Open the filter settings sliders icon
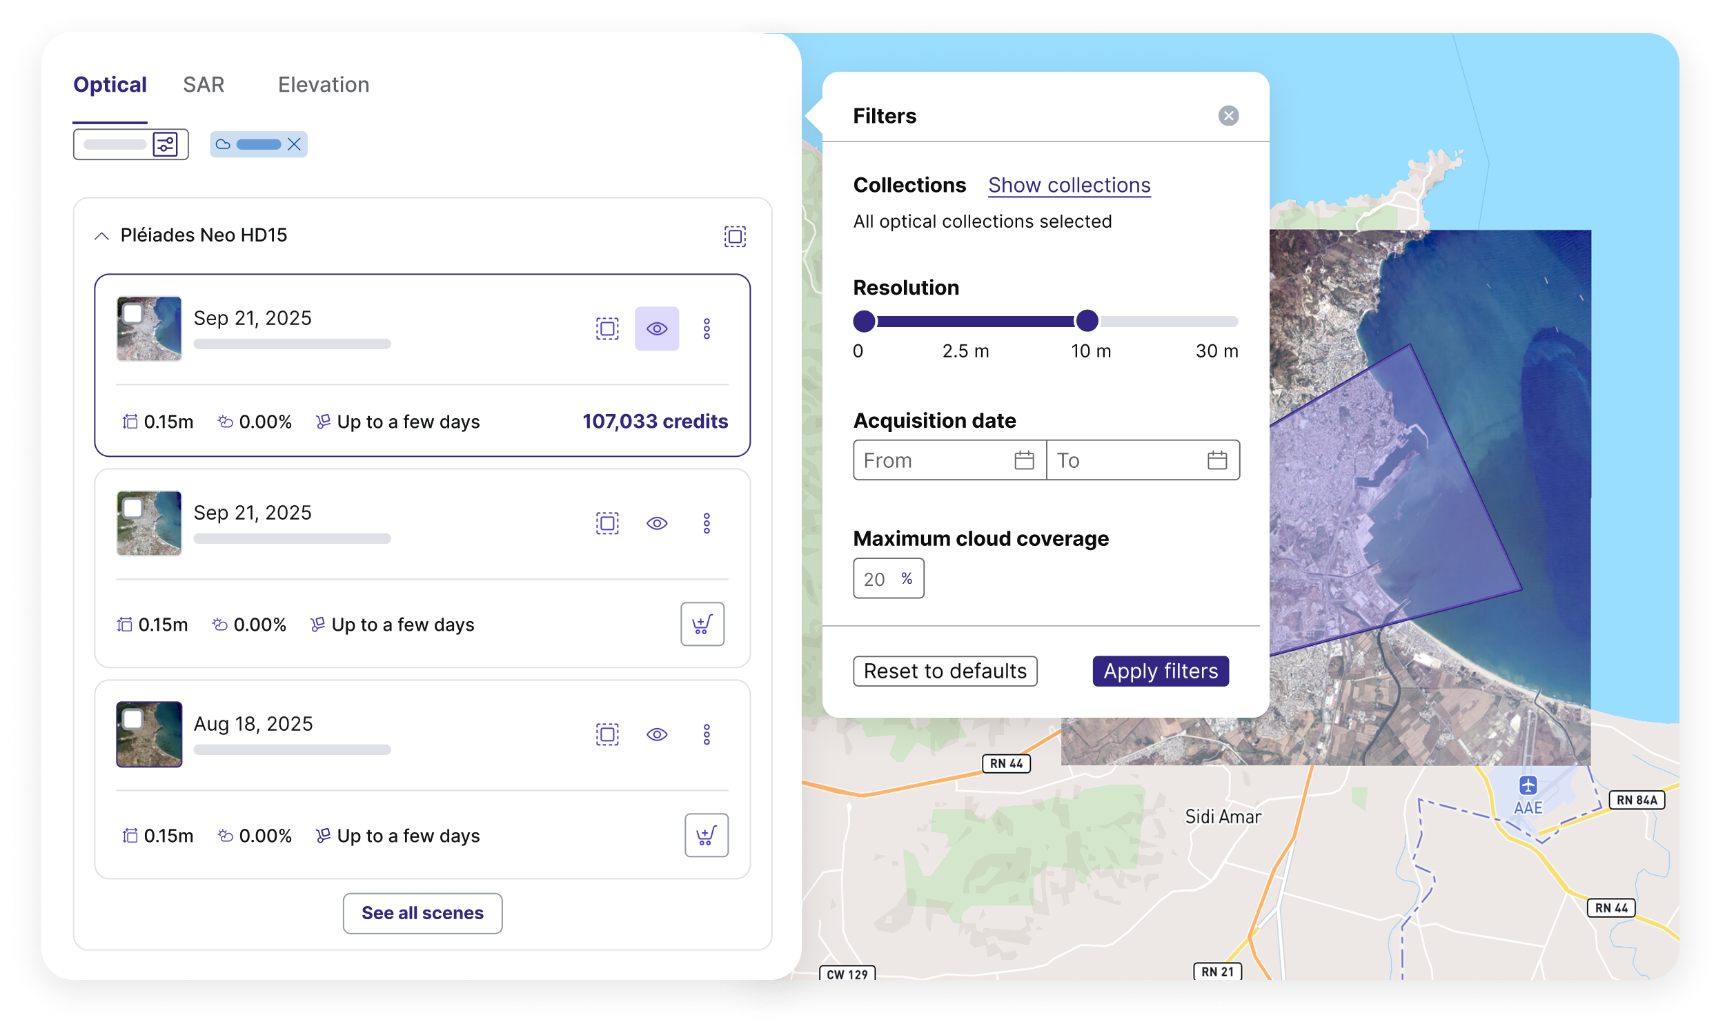 point(166,144)
